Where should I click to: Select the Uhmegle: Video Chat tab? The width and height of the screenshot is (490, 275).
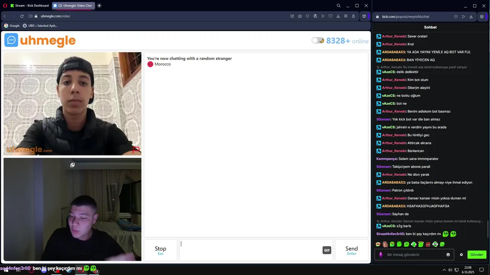coord(73,6)
